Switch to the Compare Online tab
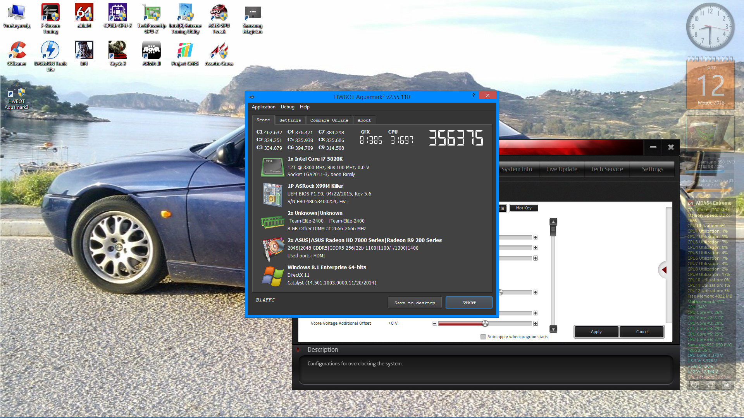 click(329, 120)
